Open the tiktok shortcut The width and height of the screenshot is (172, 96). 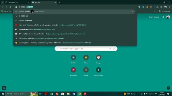click(86, 71)
